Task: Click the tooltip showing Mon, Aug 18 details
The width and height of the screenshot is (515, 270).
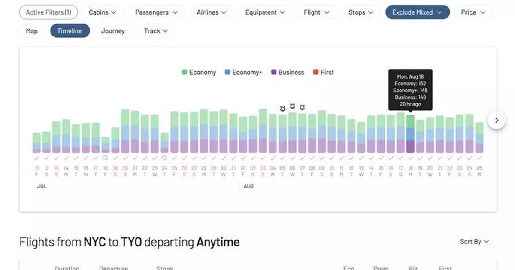Action: click(411, 89)
